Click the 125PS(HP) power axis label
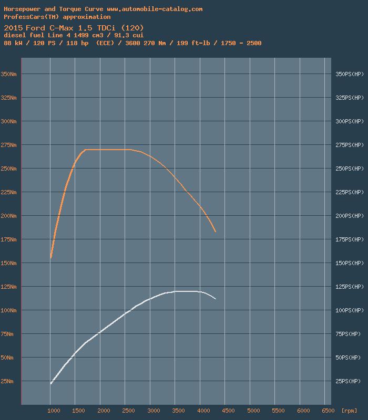The height and width of the screenshot is (420, 368). click(x=350, y=287)
